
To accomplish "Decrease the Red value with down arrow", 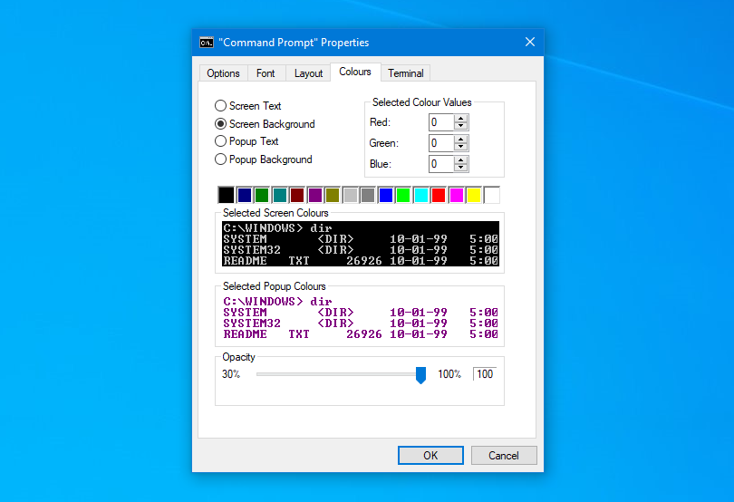I will coord(461,127).
